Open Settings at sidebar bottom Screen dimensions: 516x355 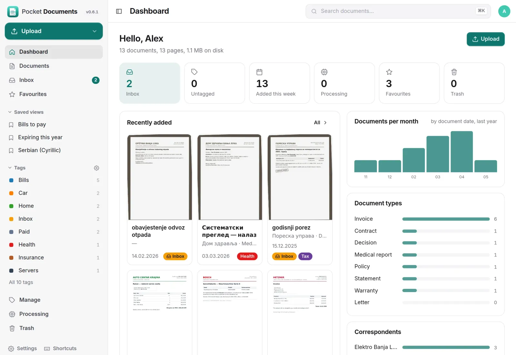click(23, 349)
